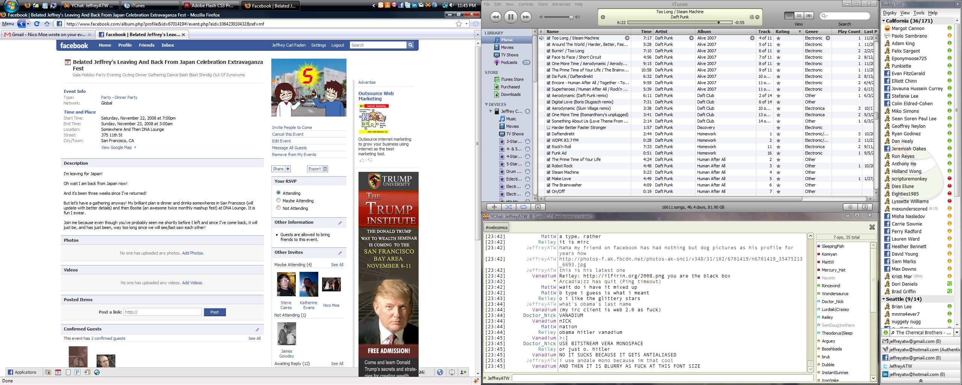The height and width of the screenshot is (385, 962).
Task: Close the #webcomics chat tab
Action: tap(872, 227)
